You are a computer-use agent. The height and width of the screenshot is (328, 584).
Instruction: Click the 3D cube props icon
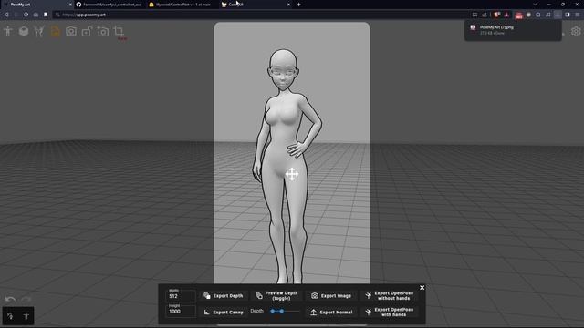(x=24, y=31)
